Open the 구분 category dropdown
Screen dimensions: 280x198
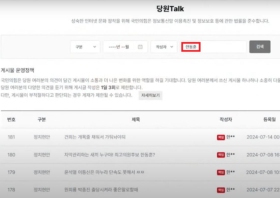coord(85,47)
